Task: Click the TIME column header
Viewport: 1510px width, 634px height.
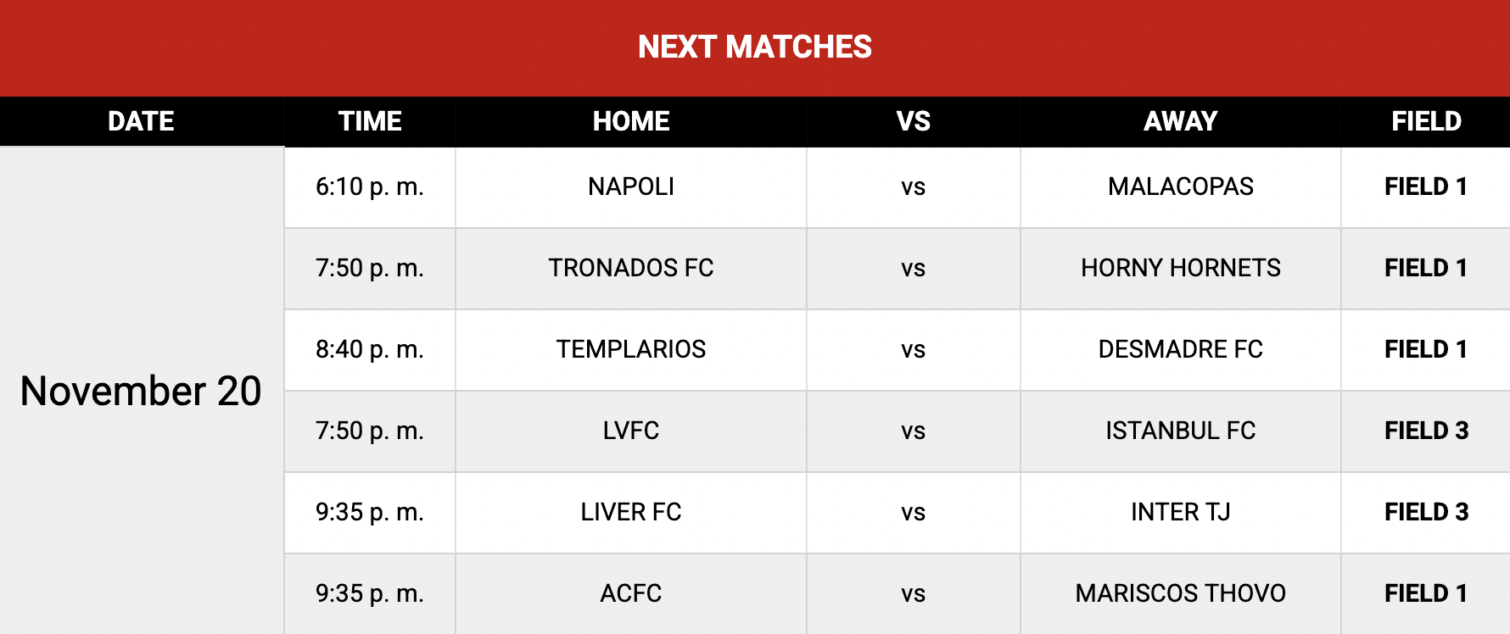Action: click(x=370, y=121)
